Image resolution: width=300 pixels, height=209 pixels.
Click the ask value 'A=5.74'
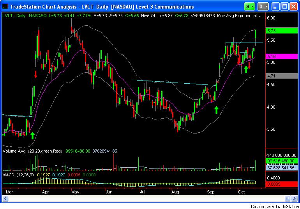(116, 16)
